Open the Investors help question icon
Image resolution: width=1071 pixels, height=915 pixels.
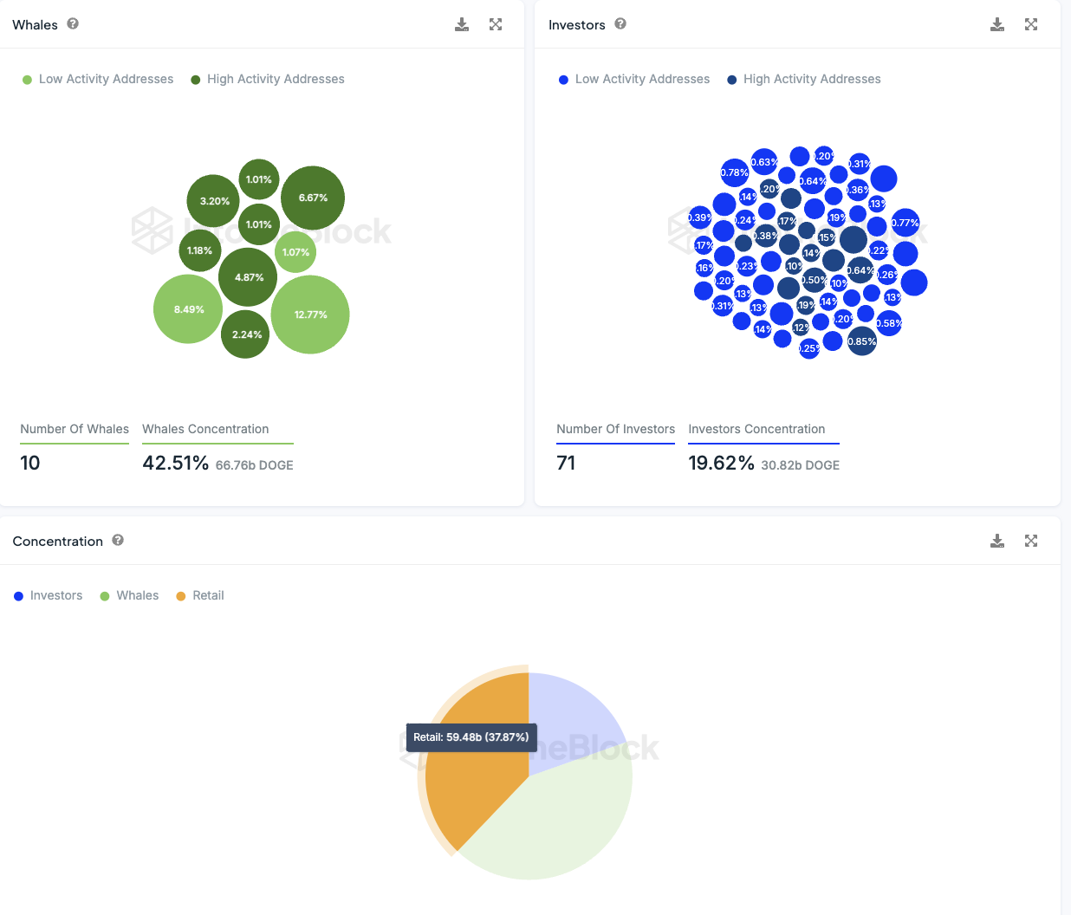(620, 23)
